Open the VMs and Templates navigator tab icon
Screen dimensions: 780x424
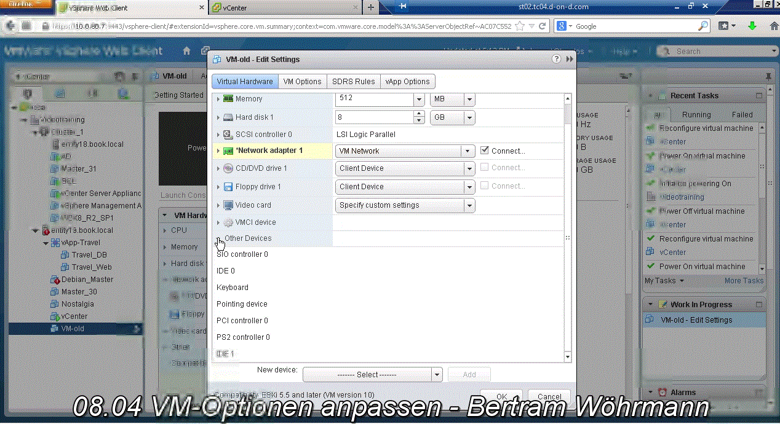click(x=60, y=94)
